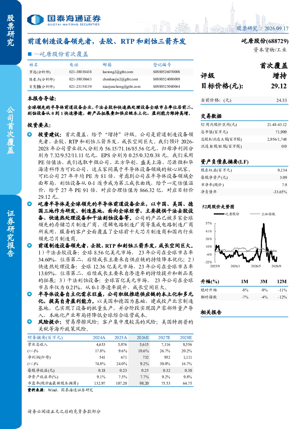
Task: Click phone number 021-38038438
Action: [80, 72]
